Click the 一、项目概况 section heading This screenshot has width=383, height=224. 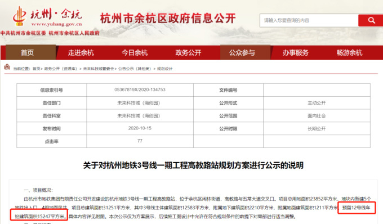click(38, 190)
